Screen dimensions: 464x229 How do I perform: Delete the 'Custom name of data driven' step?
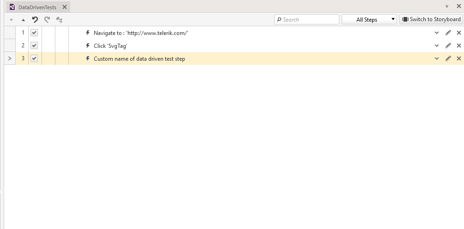[x=458, y=58]
